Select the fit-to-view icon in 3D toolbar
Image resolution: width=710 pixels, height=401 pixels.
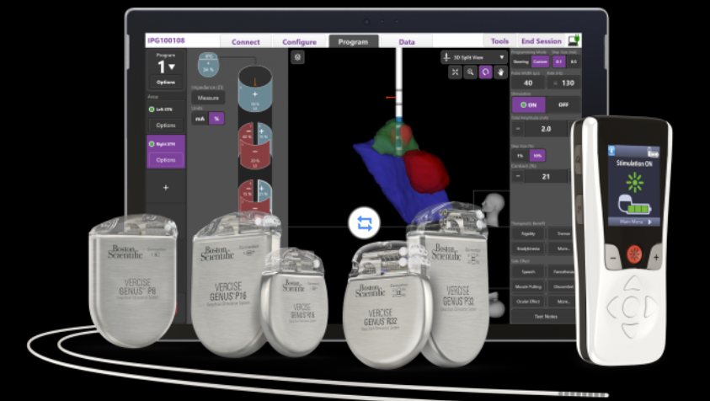[455, 72]
